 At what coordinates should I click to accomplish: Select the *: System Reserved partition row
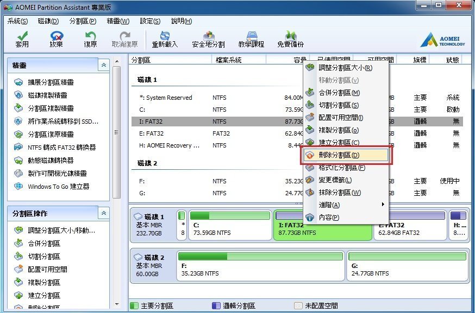point(297,98)
